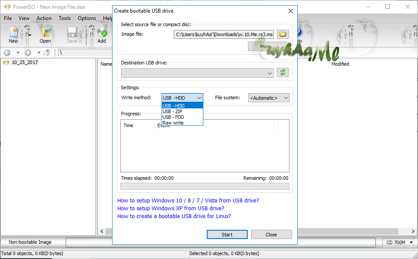
Task: Open the Options menu
Action: (x=87, y=18)
